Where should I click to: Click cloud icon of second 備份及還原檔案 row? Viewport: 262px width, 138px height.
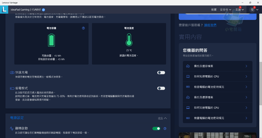click(x=188, y=97)
